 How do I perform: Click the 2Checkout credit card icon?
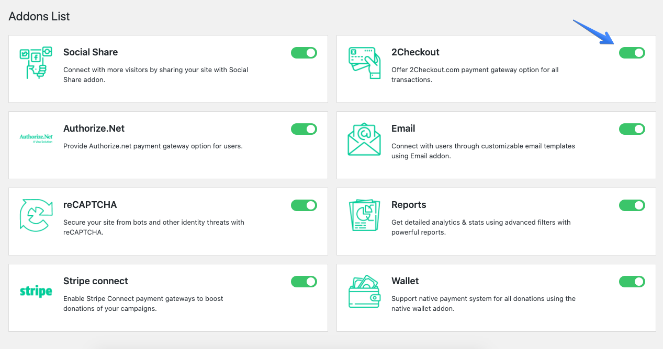tap(364, 63)
